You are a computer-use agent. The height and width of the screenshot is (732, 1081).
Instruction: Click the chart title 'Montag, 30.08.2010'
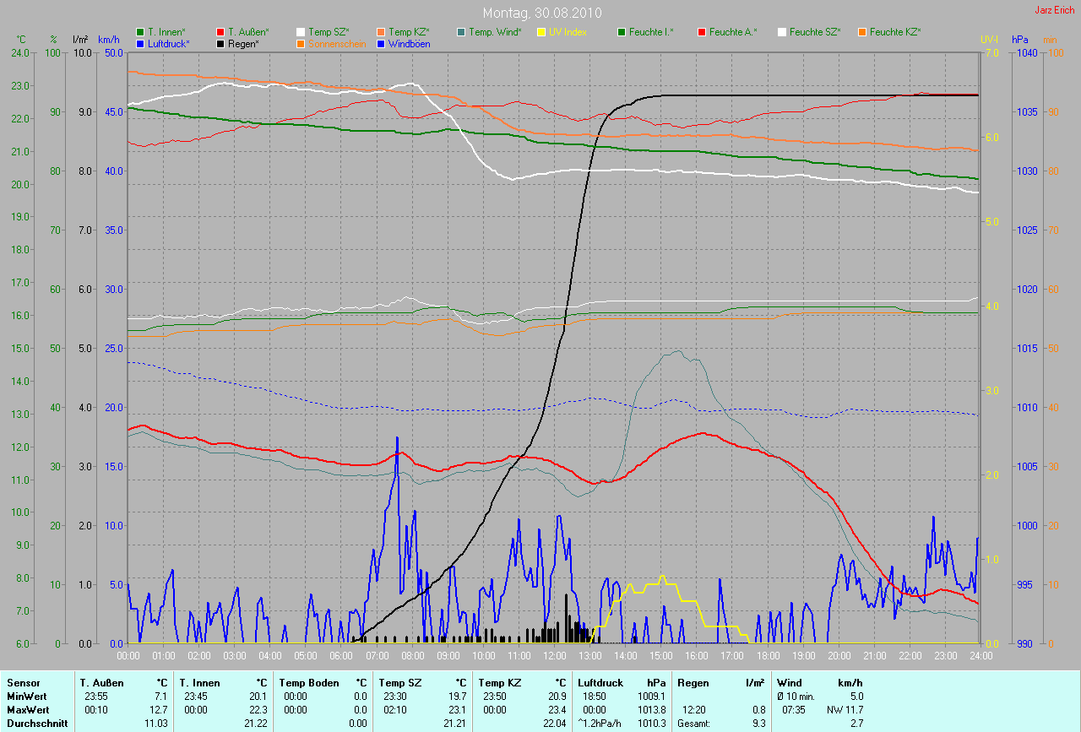tap(540, 14)
